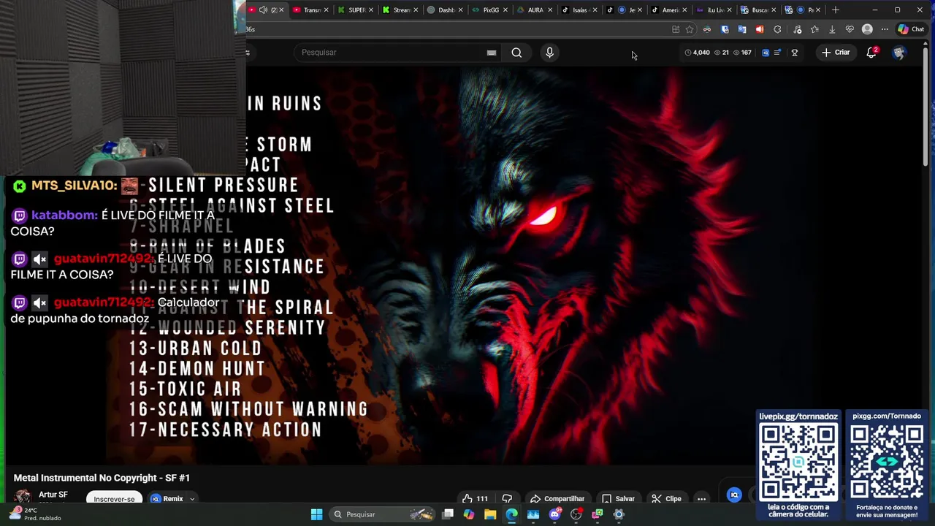Switch to the Stream tab
935x526 pixels.
[400, 9]
